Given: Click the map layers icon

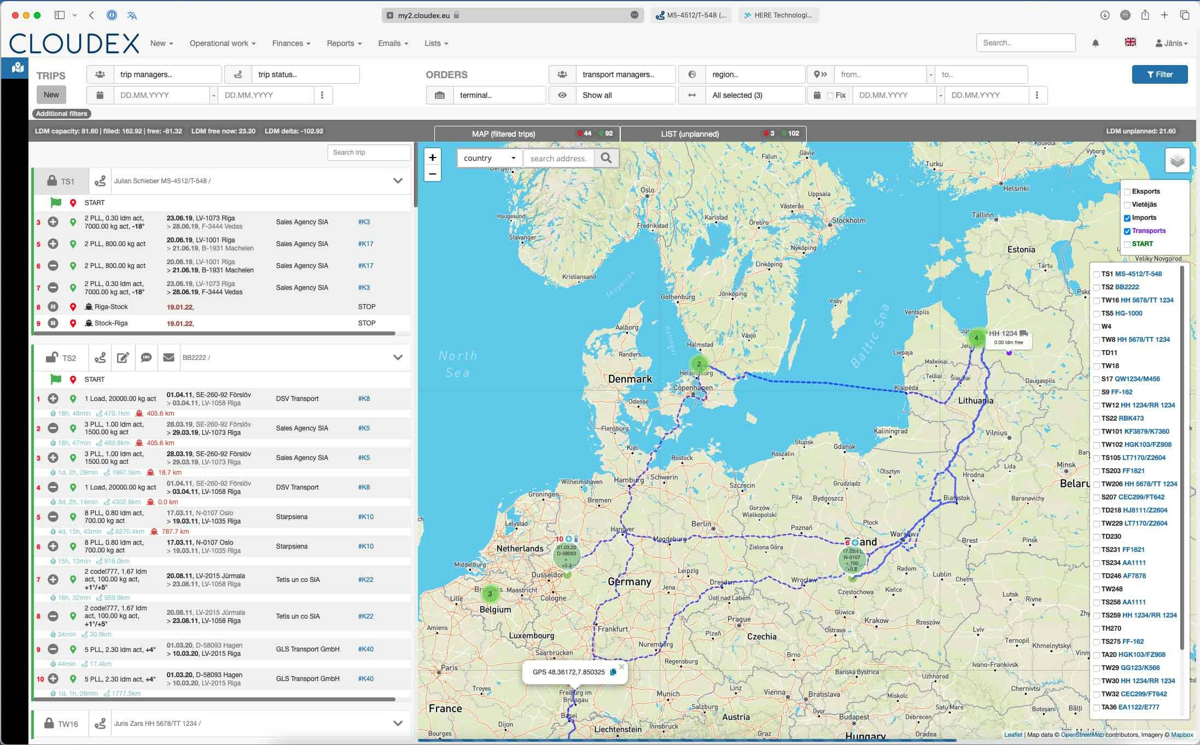Looking at the screenshot, I should (1177, 161).
